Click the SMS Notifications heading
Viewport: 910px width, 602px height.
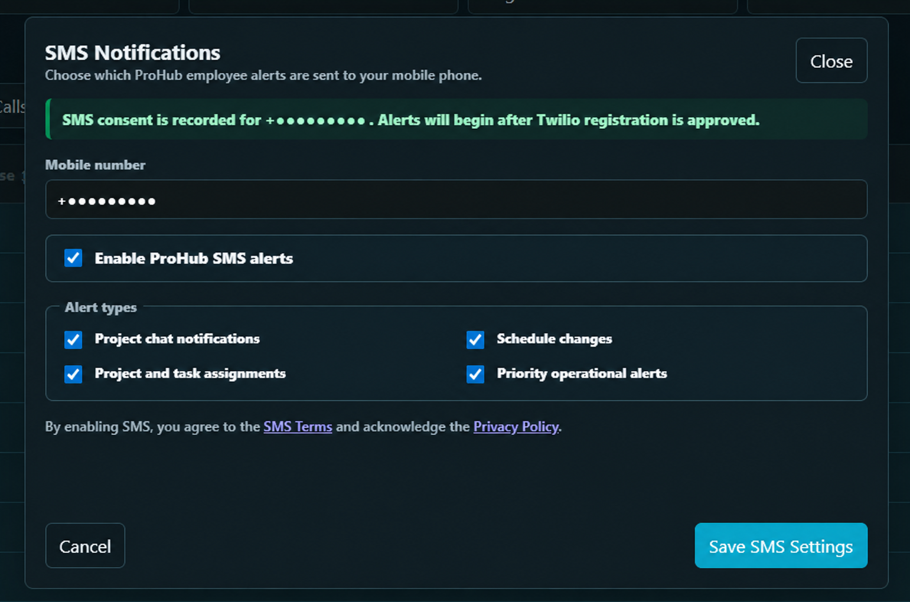132,53
